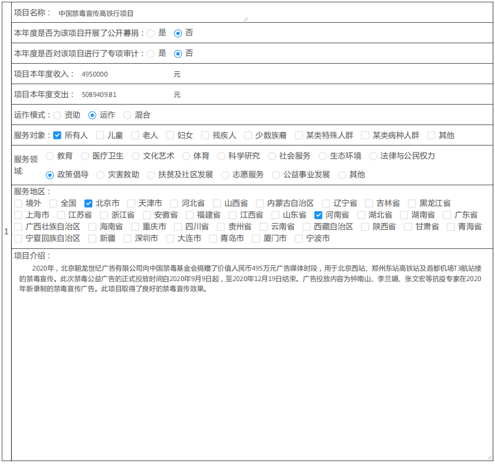
Task: Uncheck '北京市' in service regions
Action: click(88, 203)
